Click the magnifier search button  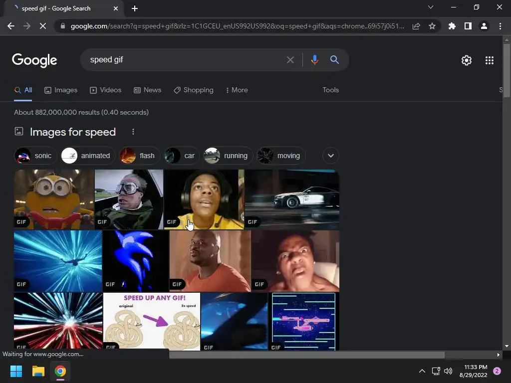pyautogui.click(x=334, y=60)
